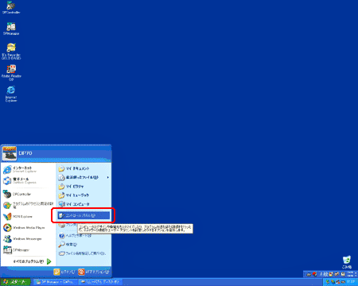Open Set Program Access and Defaults entry
Screen dimensions: 358x286
[x=28, y=205]
